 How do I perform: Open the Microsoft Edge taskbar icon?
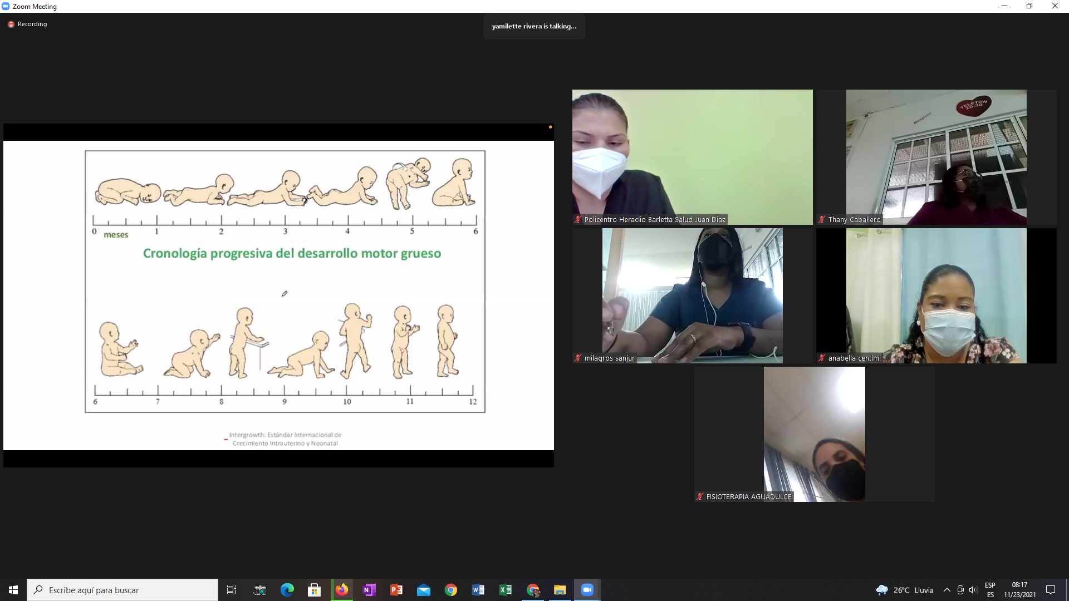click(287, 590)
